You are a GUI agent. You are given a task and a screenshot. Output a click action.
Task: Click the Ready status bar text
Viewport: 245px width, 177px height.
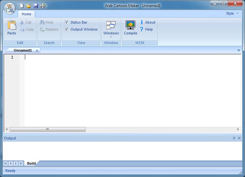click(10, 171)
